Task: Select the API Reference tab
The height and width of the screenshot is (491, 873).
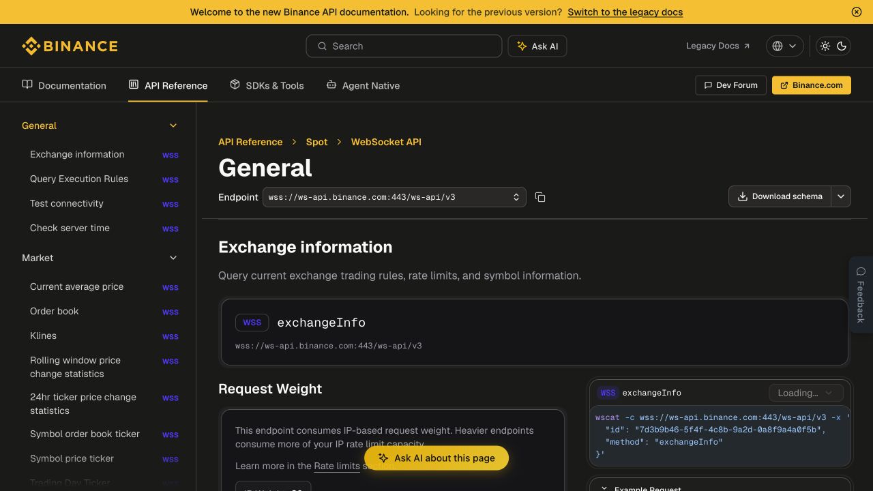Action: click(168, 85)
